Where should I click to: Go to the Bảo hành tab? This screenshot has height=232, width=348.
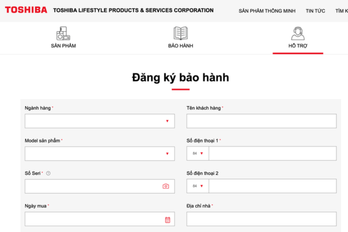[180, 37]
